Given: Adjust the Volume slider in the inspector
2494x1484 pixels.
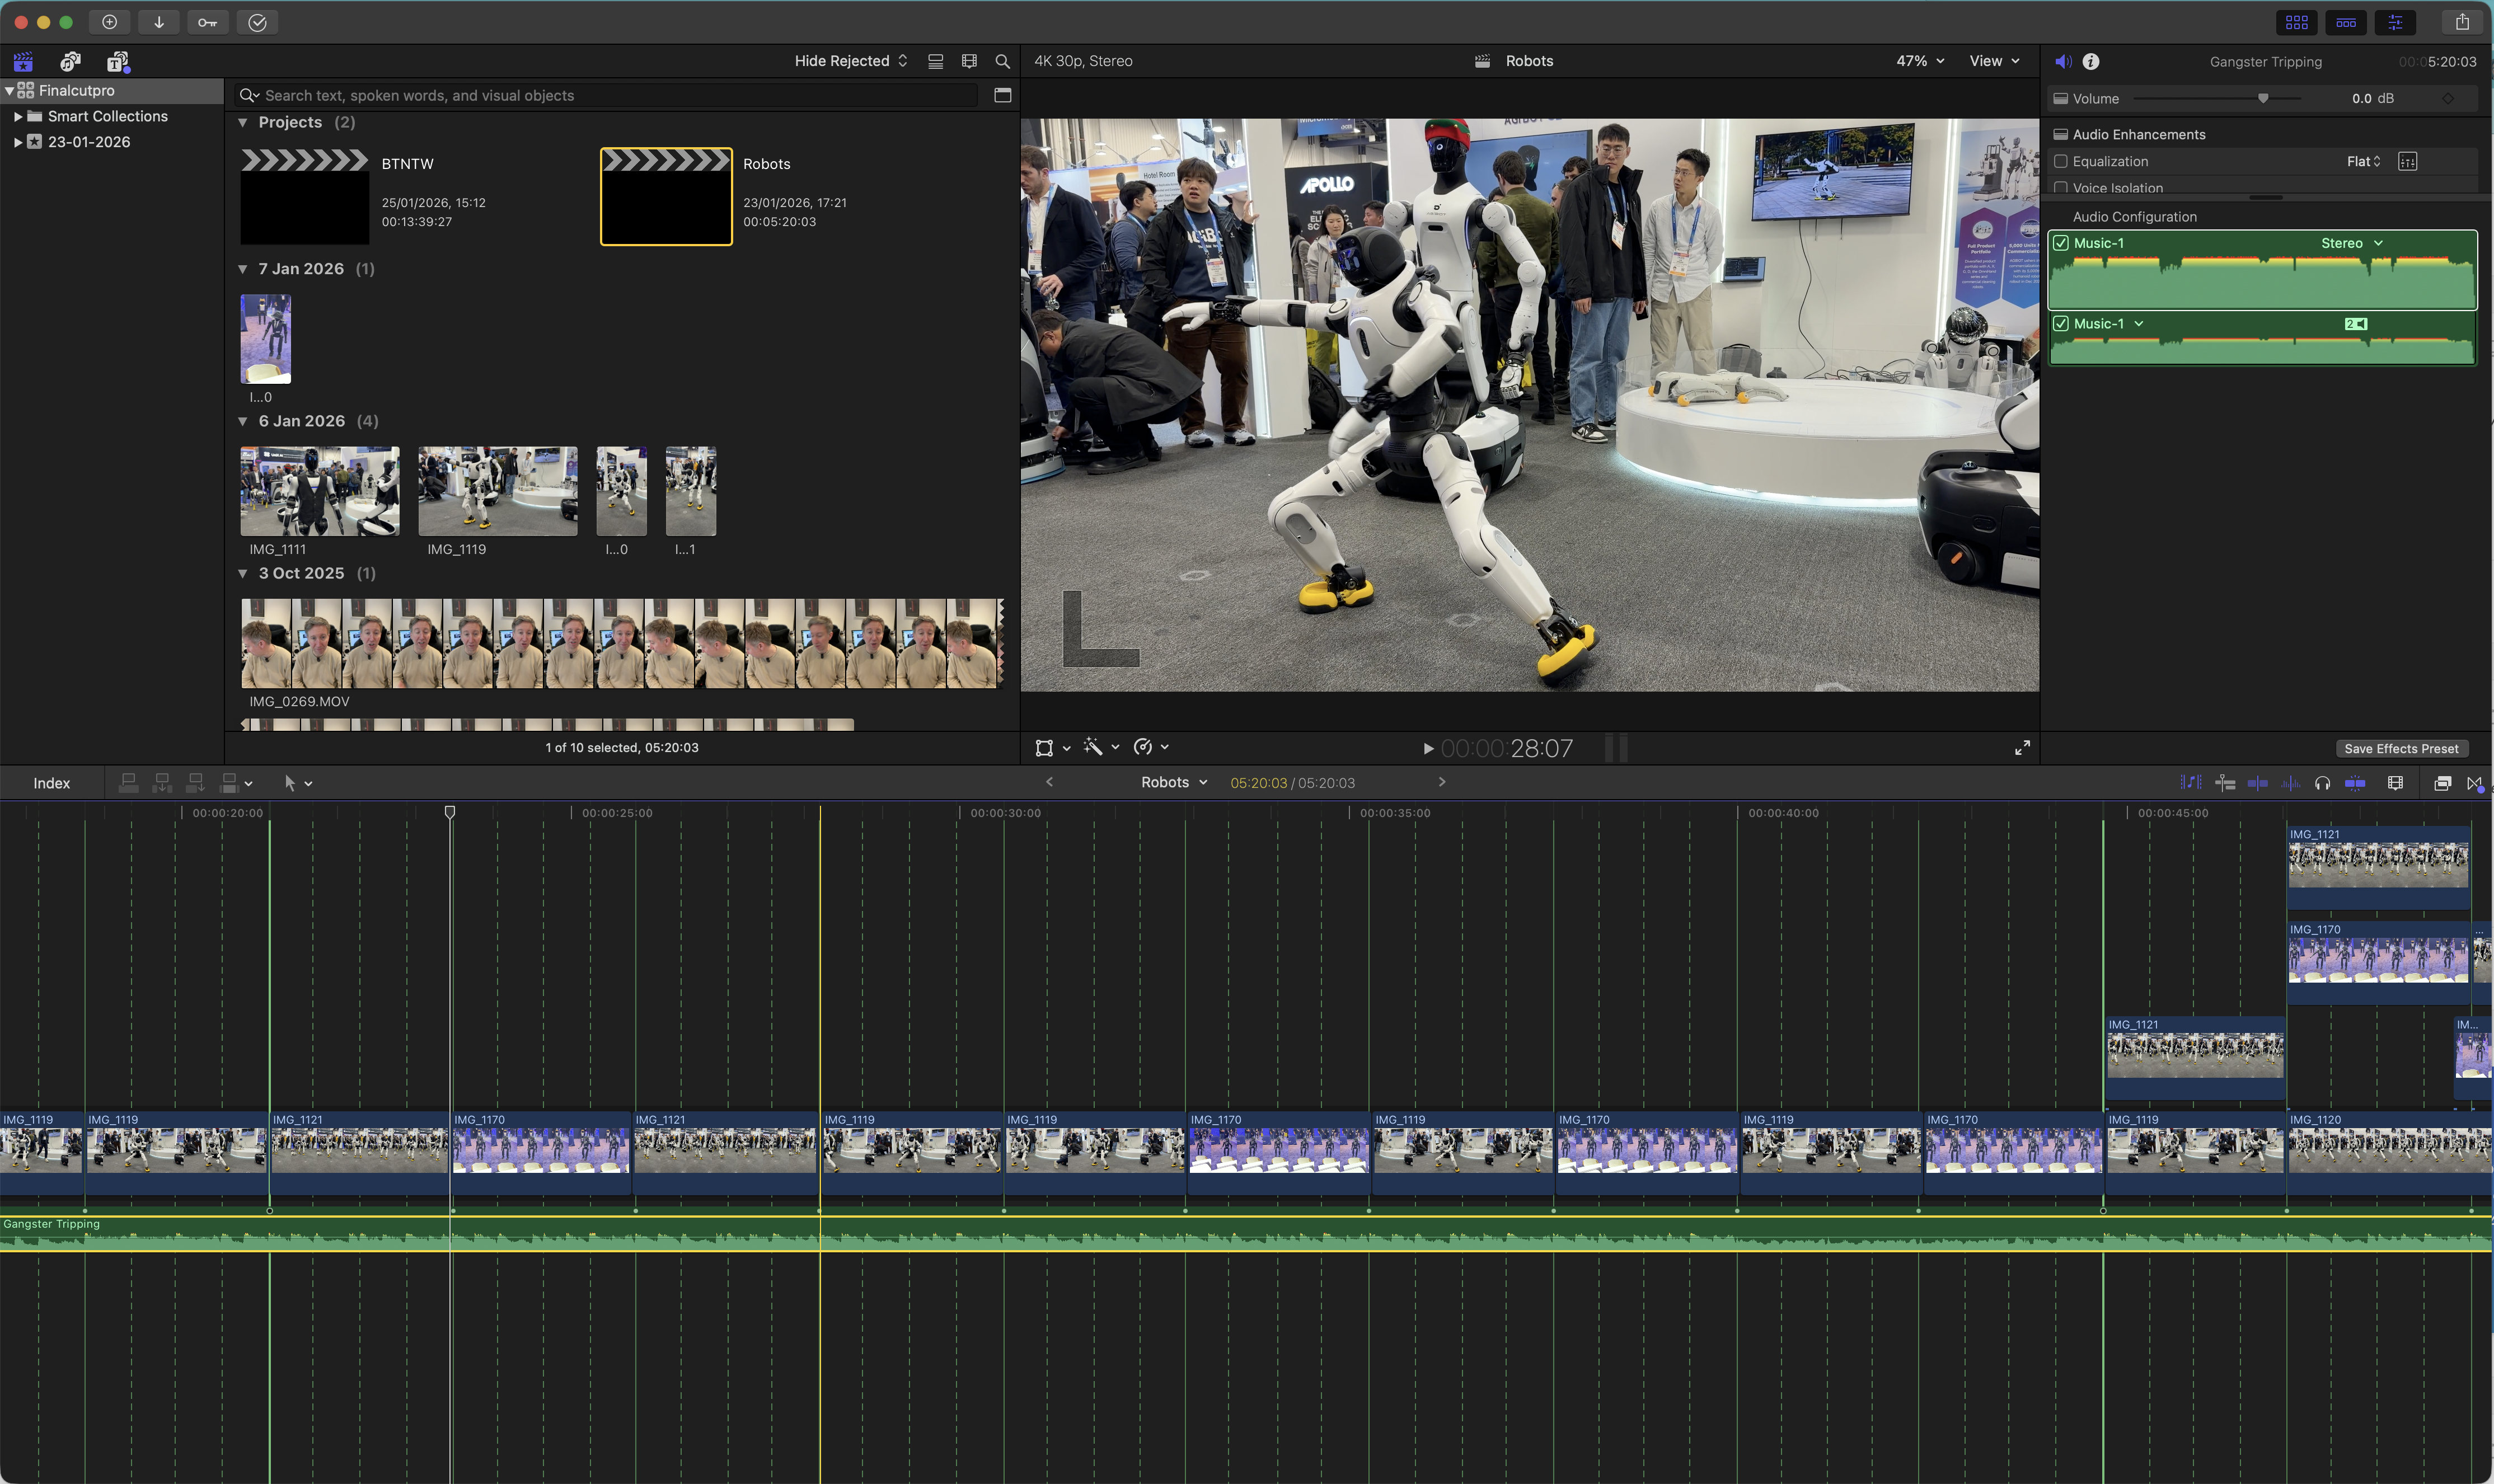Looking at the screenshot, I should (x=2265, y=98).
